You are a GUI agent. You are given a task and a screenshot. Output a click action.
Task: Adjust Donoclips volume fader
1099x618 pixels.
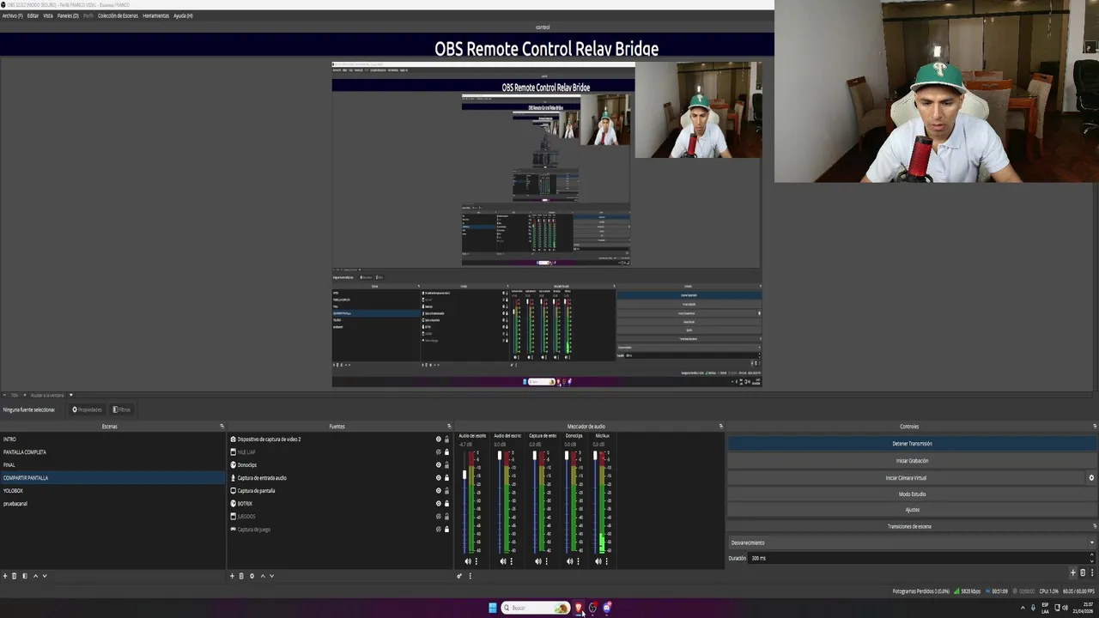[567, 455]
